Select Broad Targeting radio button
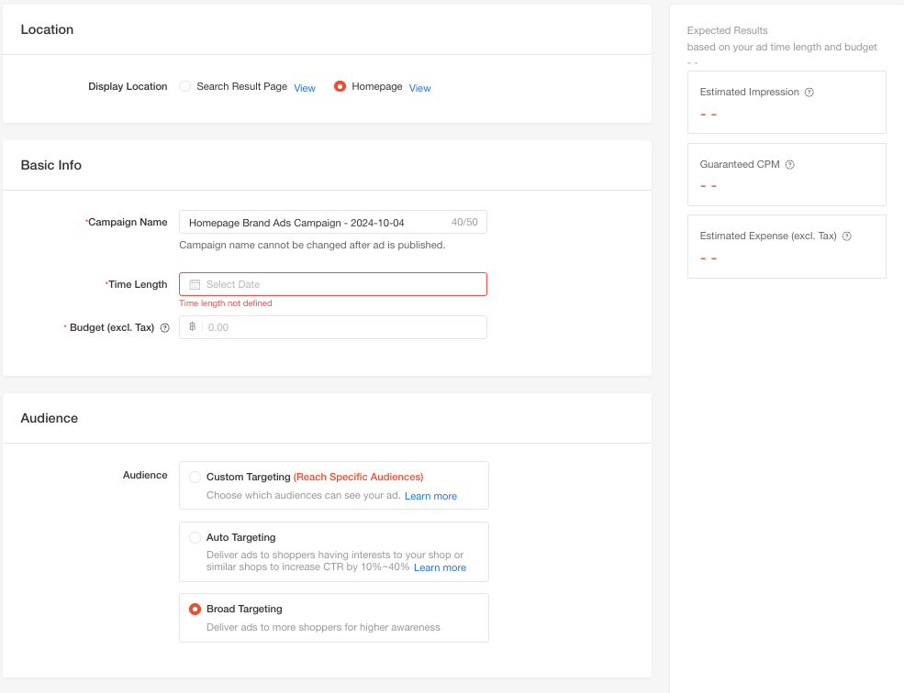 (195, 609)
